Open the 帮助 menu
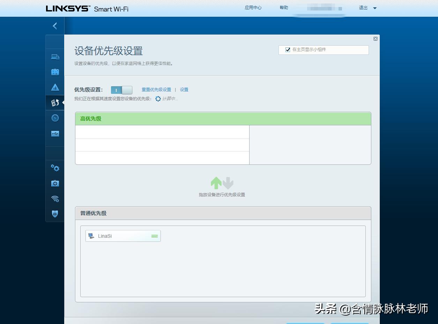Image resolution: width=438 pixels, height=324 pixels. coord(283,8)
